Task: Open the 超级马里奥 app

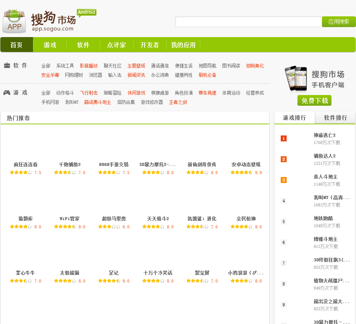Action: tap(114, 219)
